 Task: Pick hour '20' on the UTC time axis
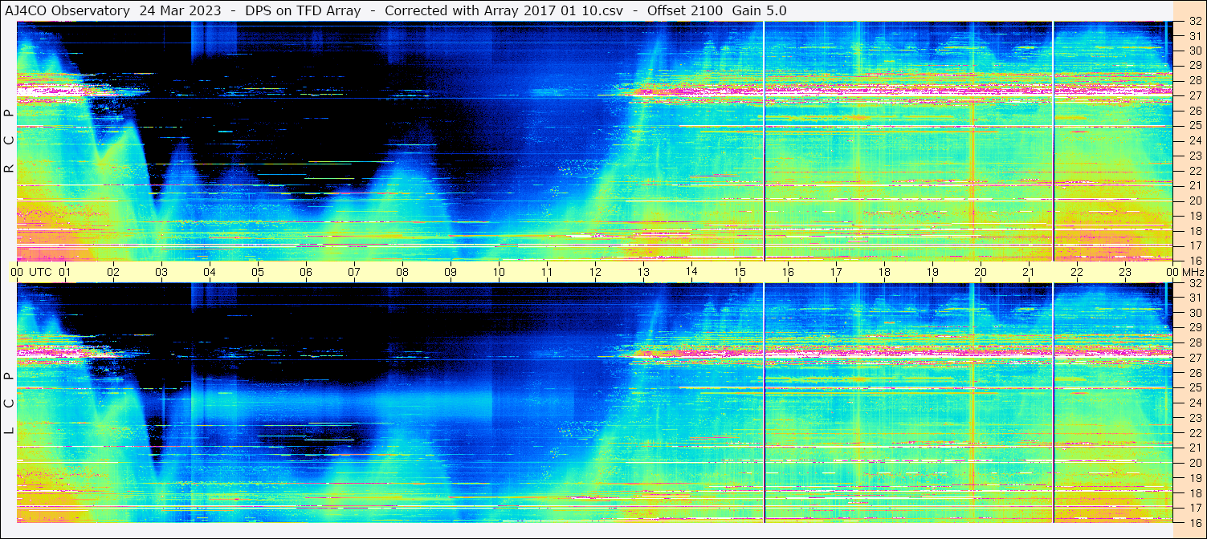pyautogui.click(x=981, y=272)
